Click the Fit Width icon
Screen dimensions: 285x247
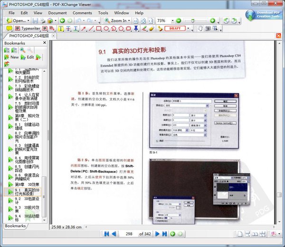coord(151,21)
